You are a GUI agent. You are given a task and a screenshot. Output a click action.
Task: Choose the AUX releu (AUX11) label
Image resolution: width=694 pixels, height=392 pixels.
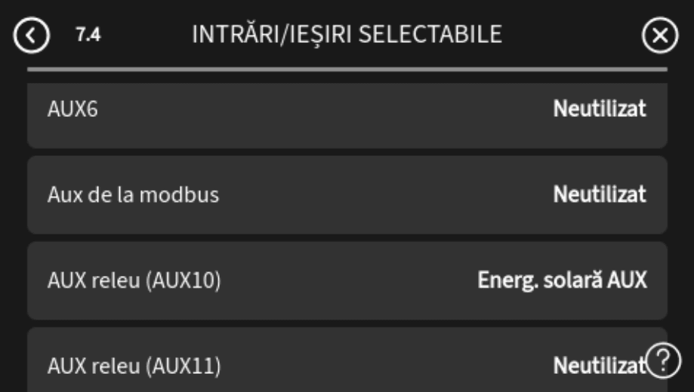click(133, 367)
